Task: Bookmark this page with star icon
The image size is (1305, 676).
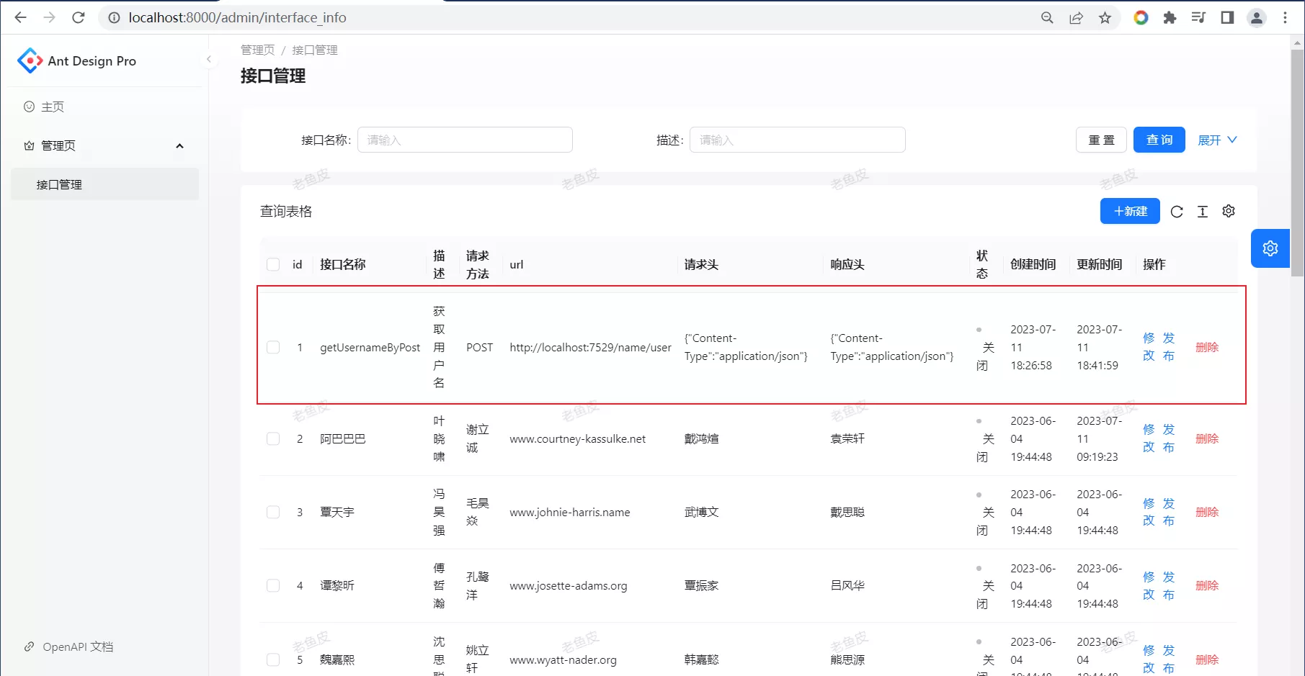Action: coord(1105,17)
